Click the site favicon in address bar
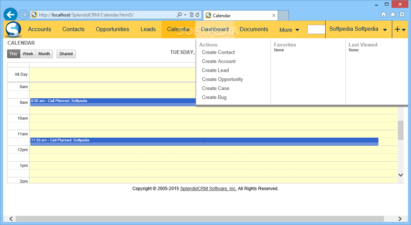 [34, 15]
